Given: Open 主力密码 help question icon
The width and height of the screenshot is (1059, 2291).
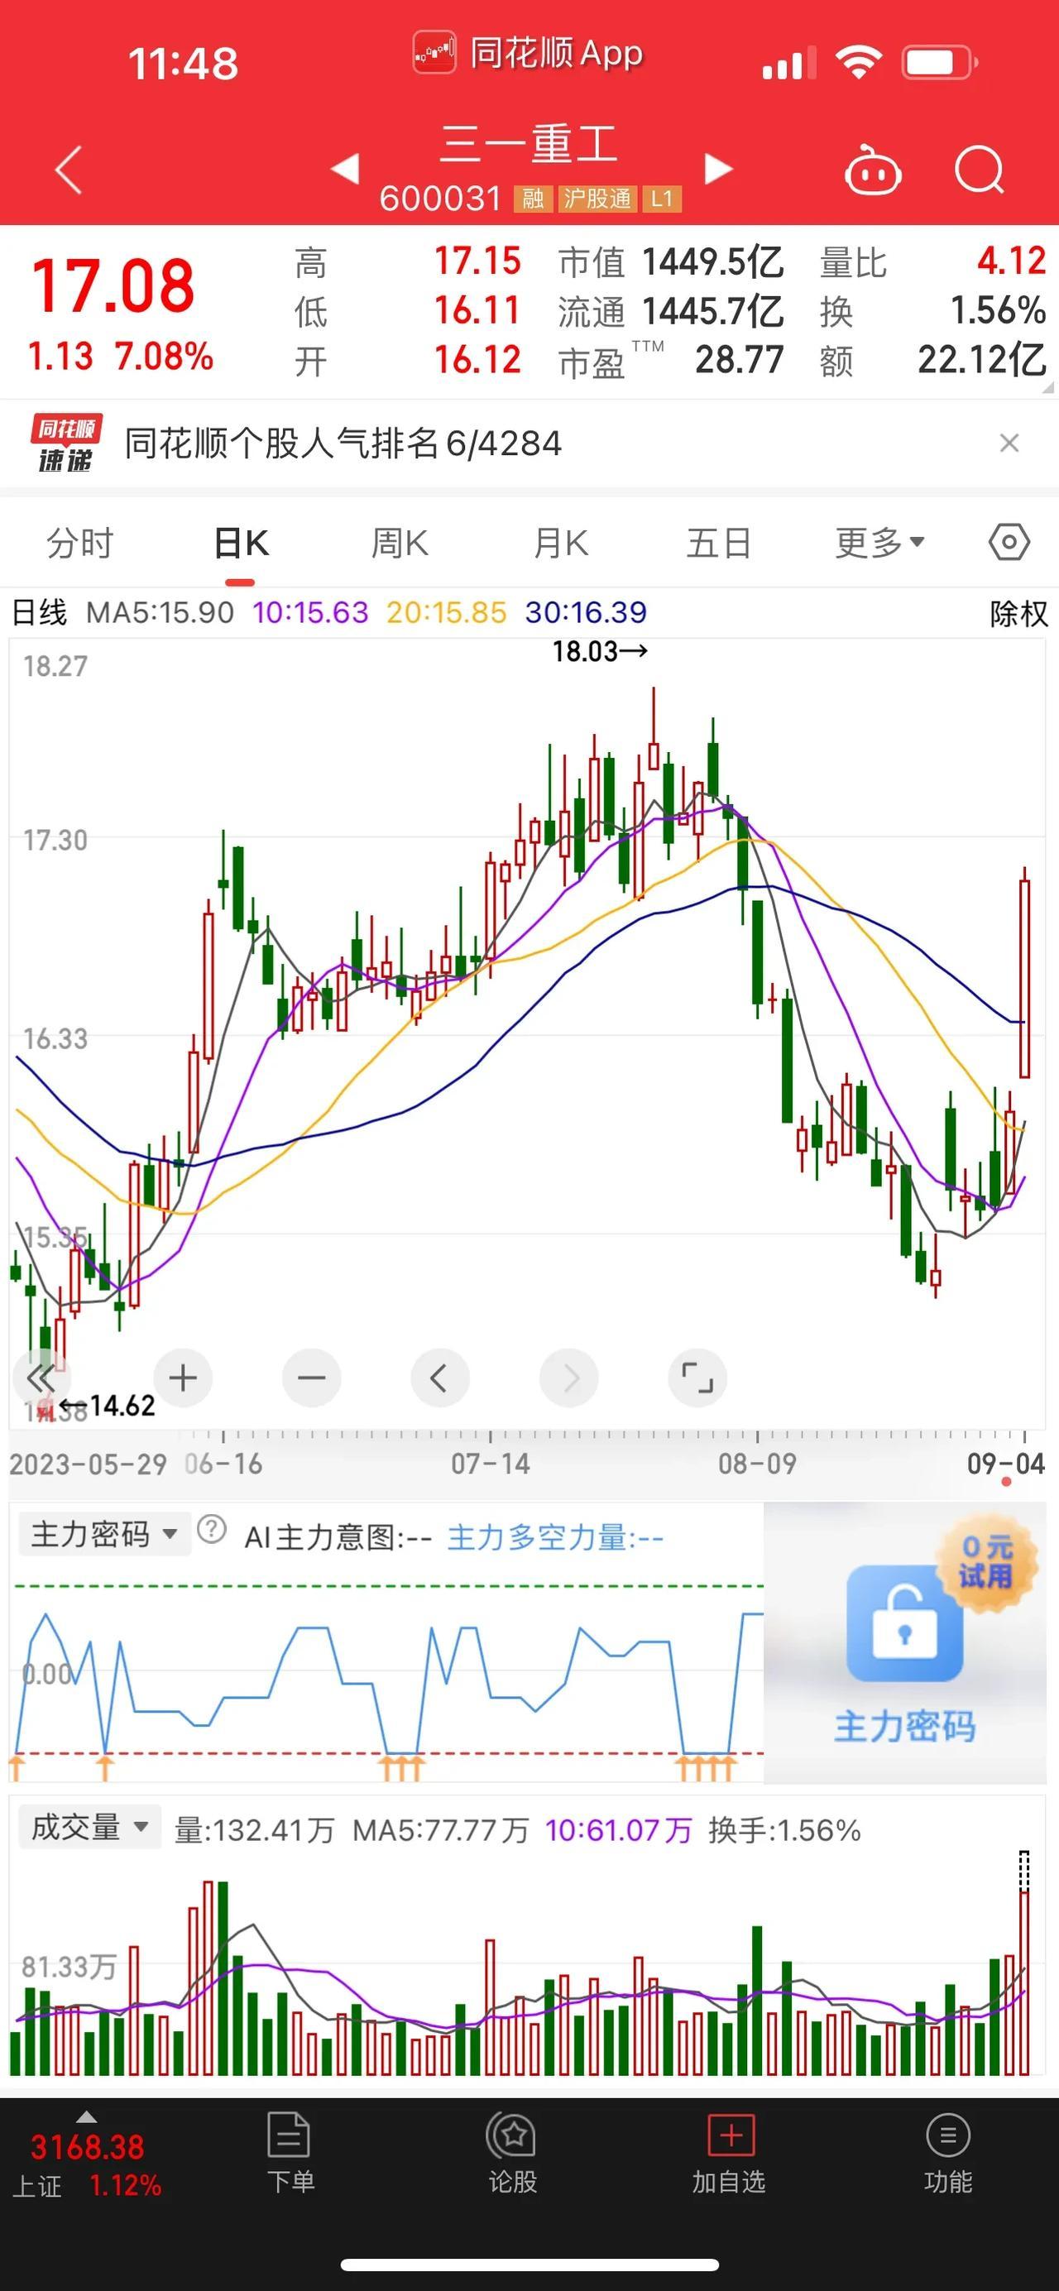Looking at the screenshot, I should pyautogui.click(x=212, y=1530).
